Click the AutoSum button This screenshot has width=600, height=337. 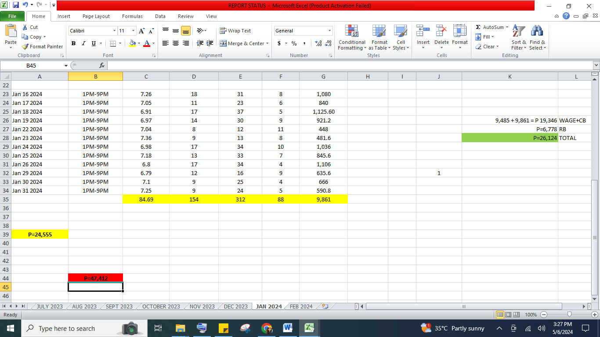tap(490, 27)
